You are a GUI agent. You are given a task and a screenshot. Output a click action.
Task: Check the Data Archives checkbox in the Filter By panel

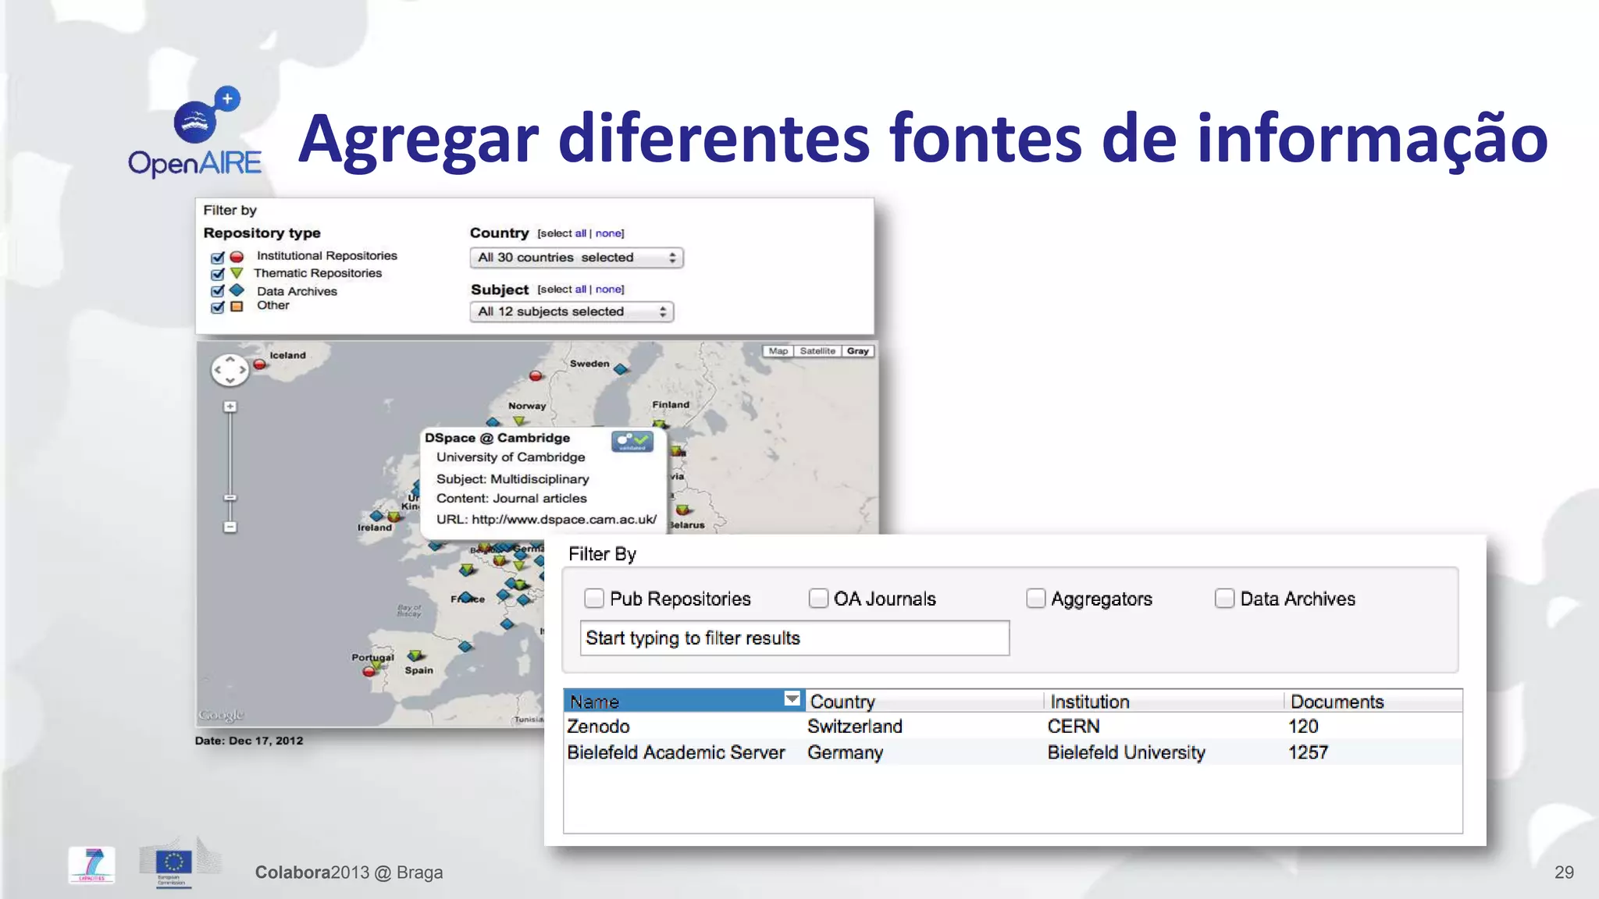click(1224, 599)
